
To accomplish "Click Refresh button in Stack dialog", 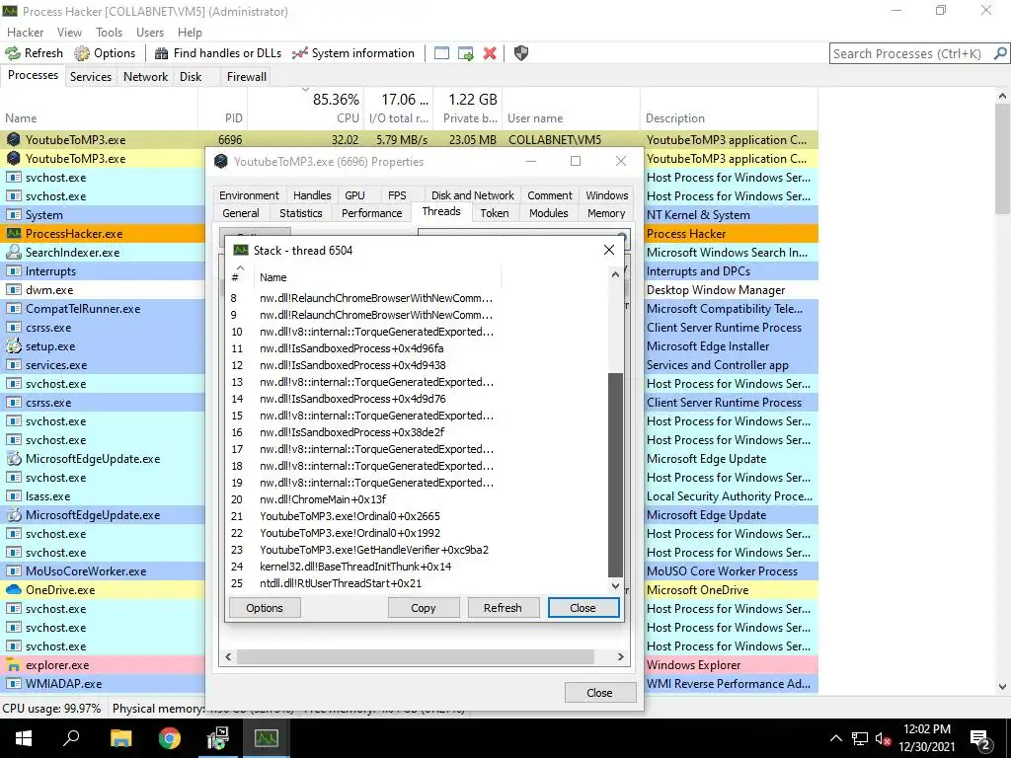I will point(503,608).
